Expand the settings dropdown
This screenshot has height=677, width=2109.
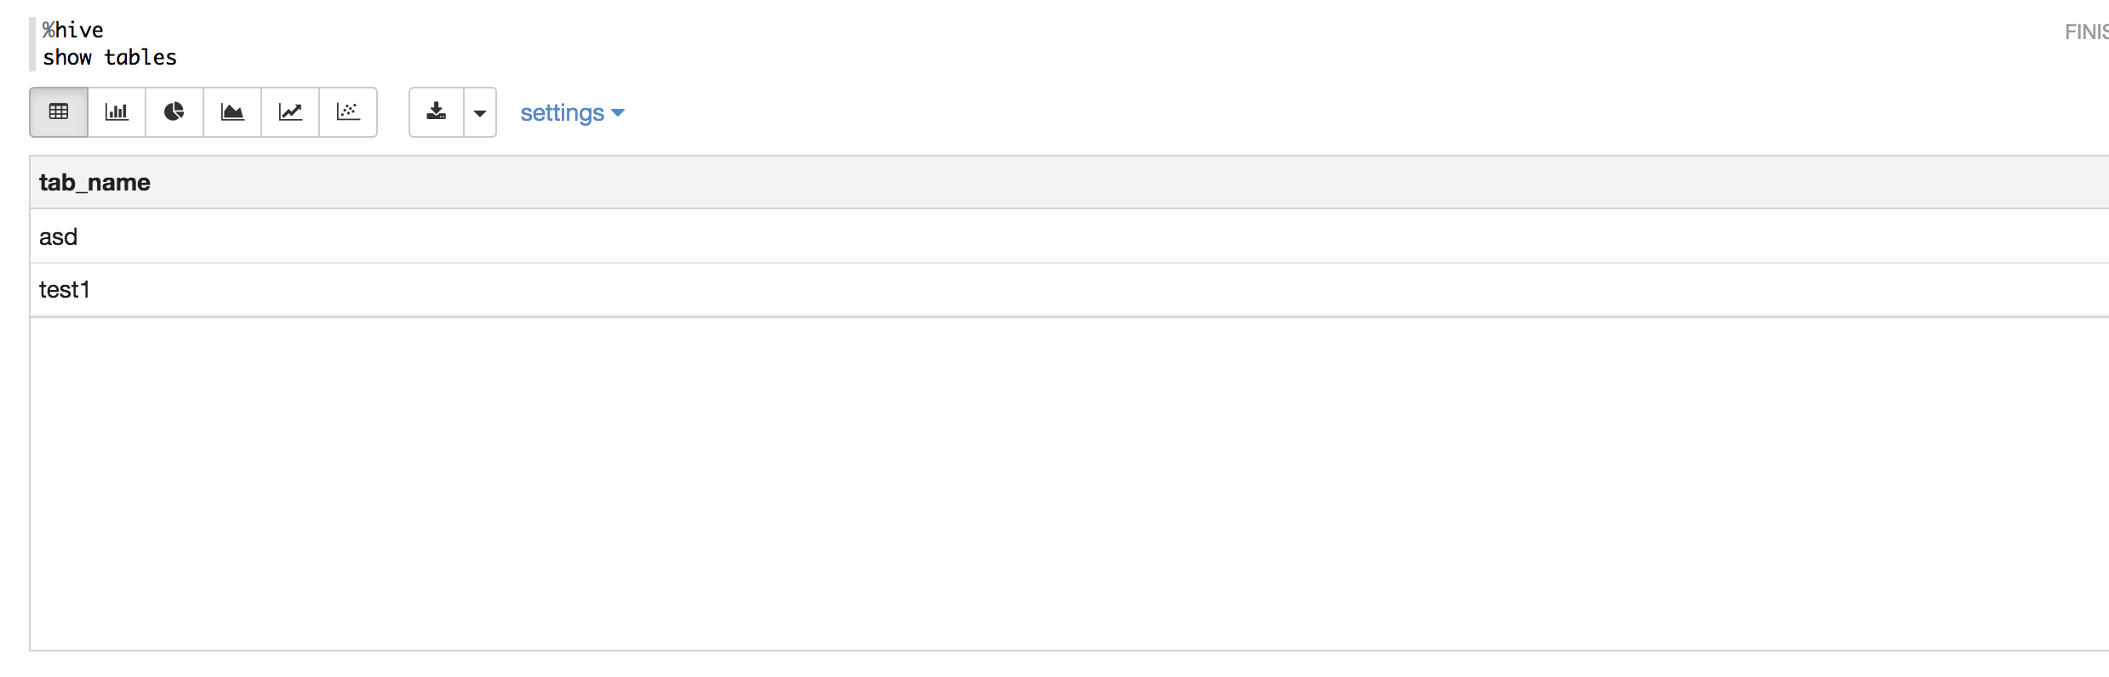click(572, 113)
